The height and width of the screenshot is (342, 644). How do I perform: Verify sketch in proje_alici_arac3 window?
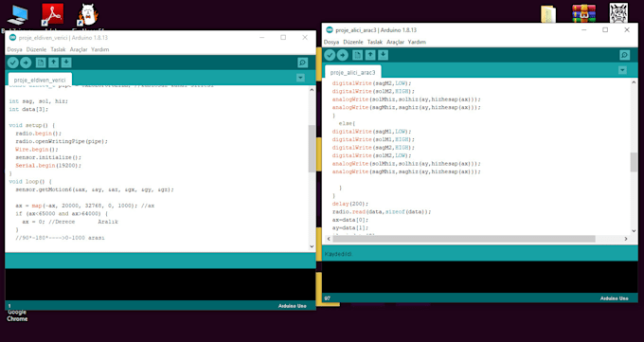(x=330, y=55)
